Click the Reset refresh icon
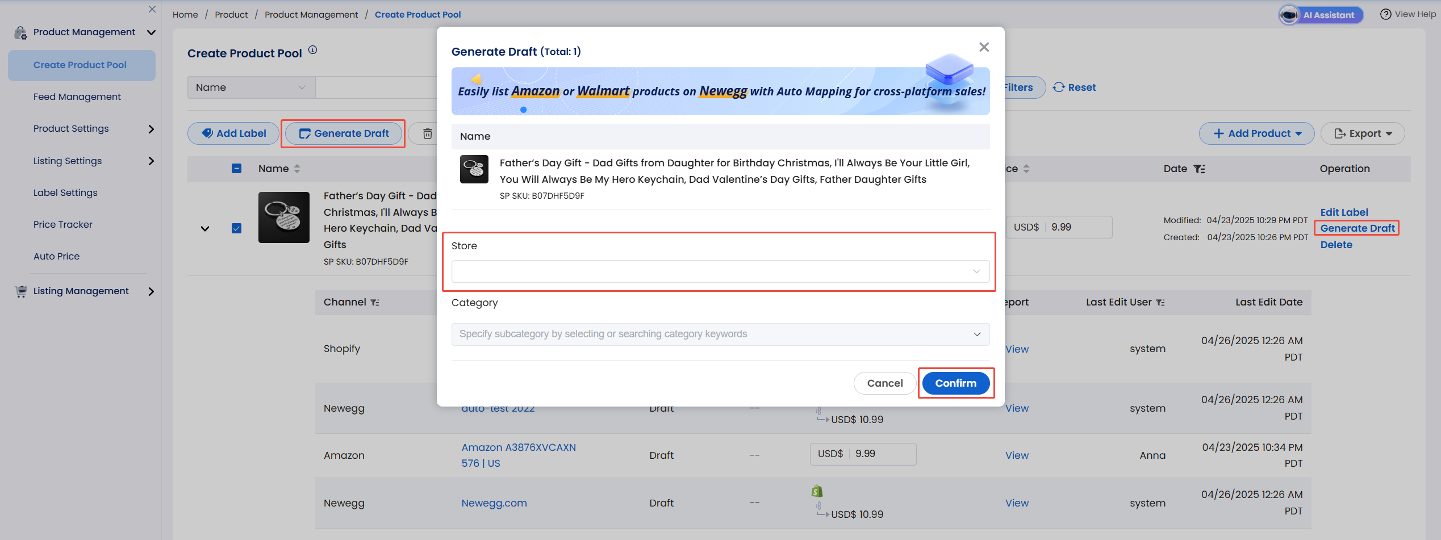The image size is (1441, 540). coord(1058,87)
